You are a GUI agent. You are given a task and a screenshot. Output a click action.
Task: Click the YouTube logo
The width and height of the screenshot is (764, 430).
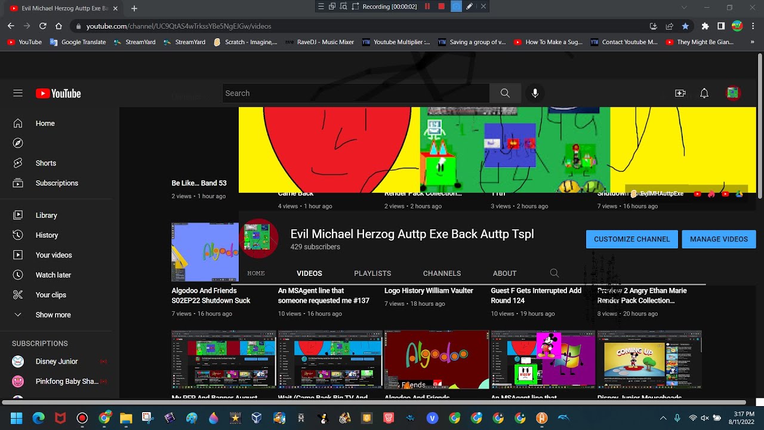58,93
